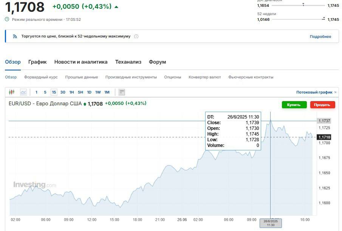The image size is (342, 231).
Task: Select the 1M chart interval
Action: [107, 92]
